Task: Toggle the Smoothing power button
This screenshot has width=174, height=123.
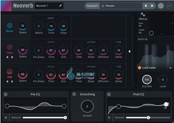Action: point(74,94)
